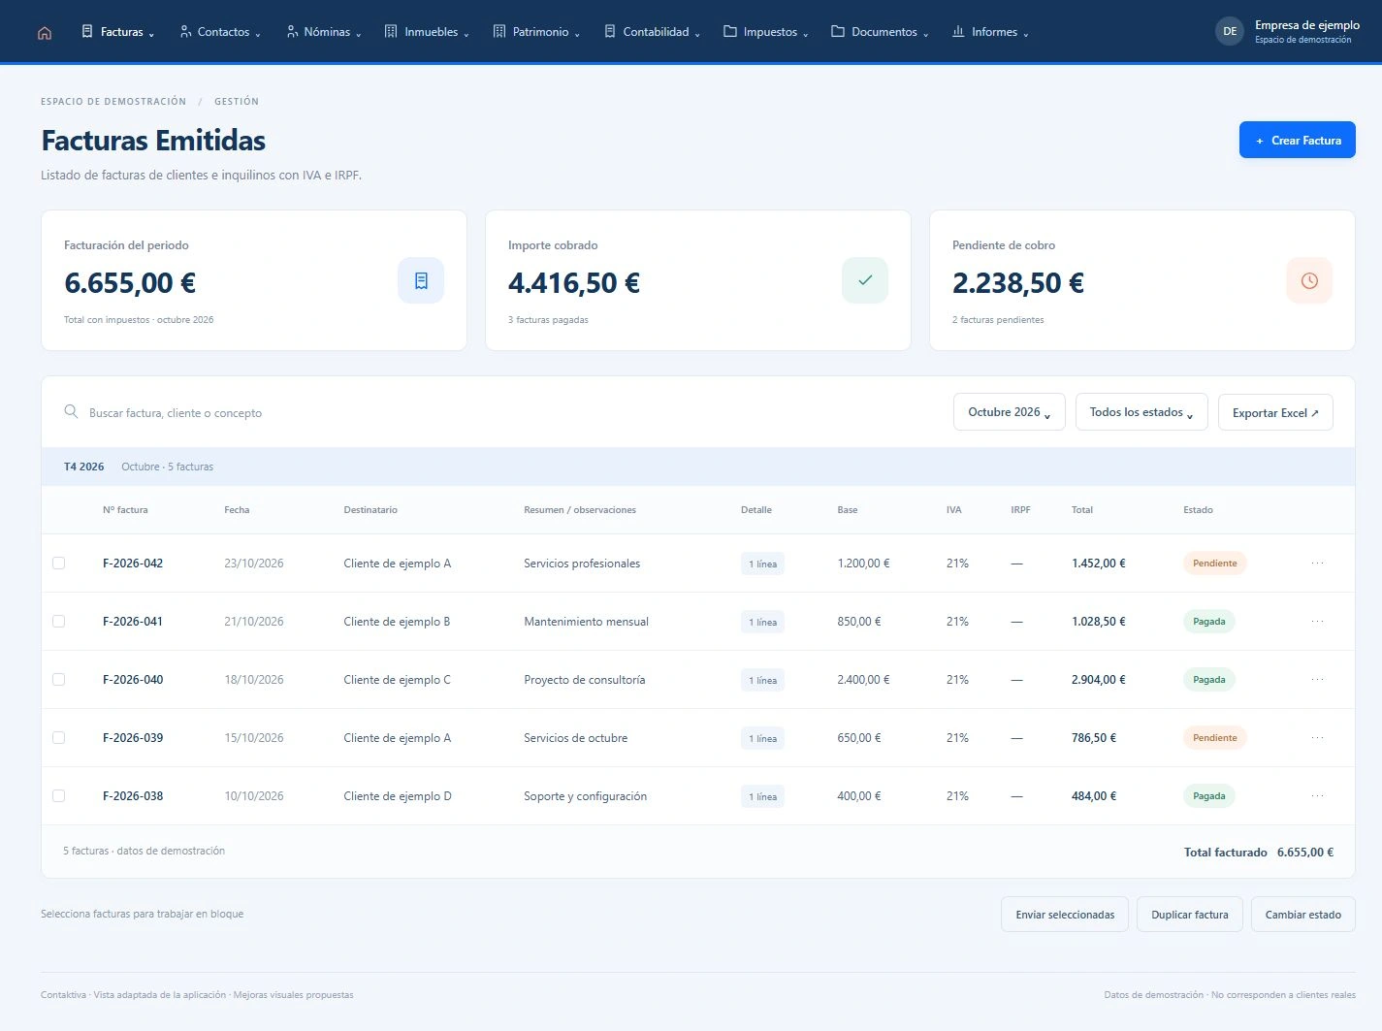Image resolution: width=1382 pixels, height=1031 pixels.
Task: Click the Cambiar estado button
Action: [1303, 915]
